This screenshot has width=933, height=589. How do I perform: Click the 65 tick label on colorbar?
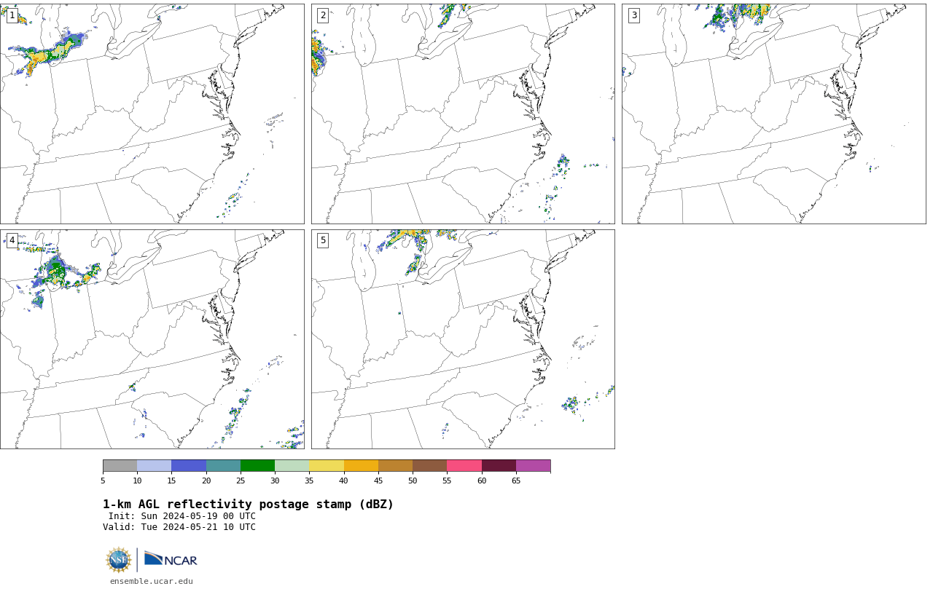[x=516, y=481]
